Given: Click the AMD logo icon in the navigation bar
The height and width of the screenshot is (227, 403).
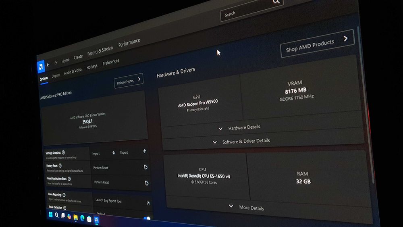Looking at the screenshot, I should [x=41, y=67].
